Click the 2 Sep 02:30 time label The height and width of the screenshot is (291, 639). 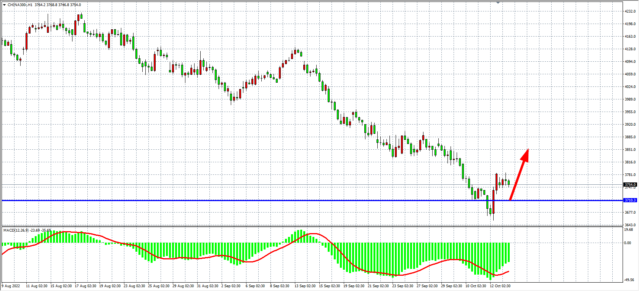pos(231,286)
